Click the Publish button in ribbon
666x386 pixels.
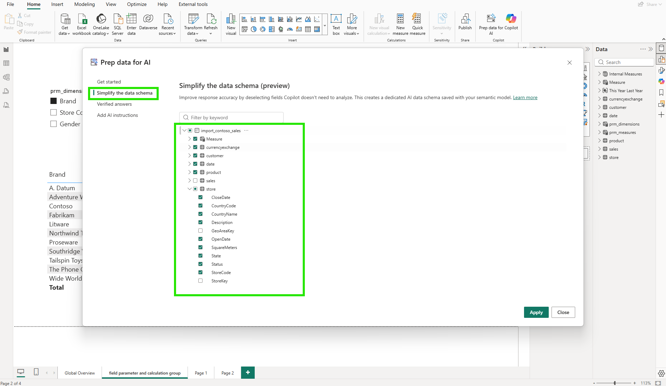coord(465,22)
